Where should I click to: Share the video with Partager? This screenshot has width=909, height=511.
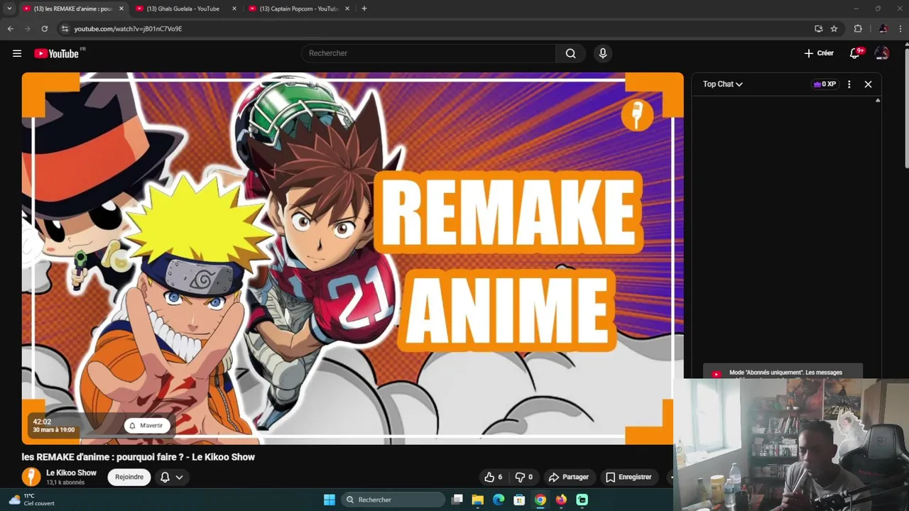pyautogui.click(x=569, y=477)
